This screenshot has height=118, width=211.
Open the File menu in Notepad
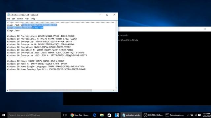(x=8, y=19)
